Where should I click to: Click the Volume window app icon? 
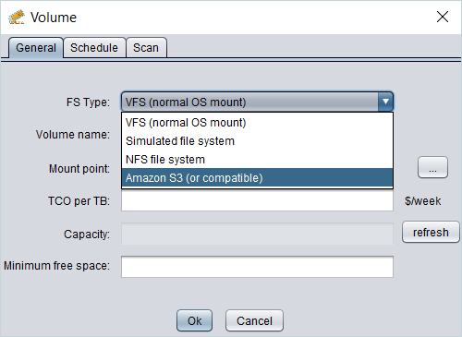[17, 17]
